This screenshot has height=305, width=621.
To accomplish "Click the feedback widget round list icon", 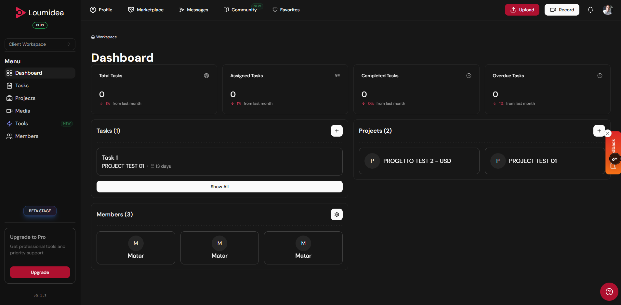I will pyautogui.click(x=615, y=159).
